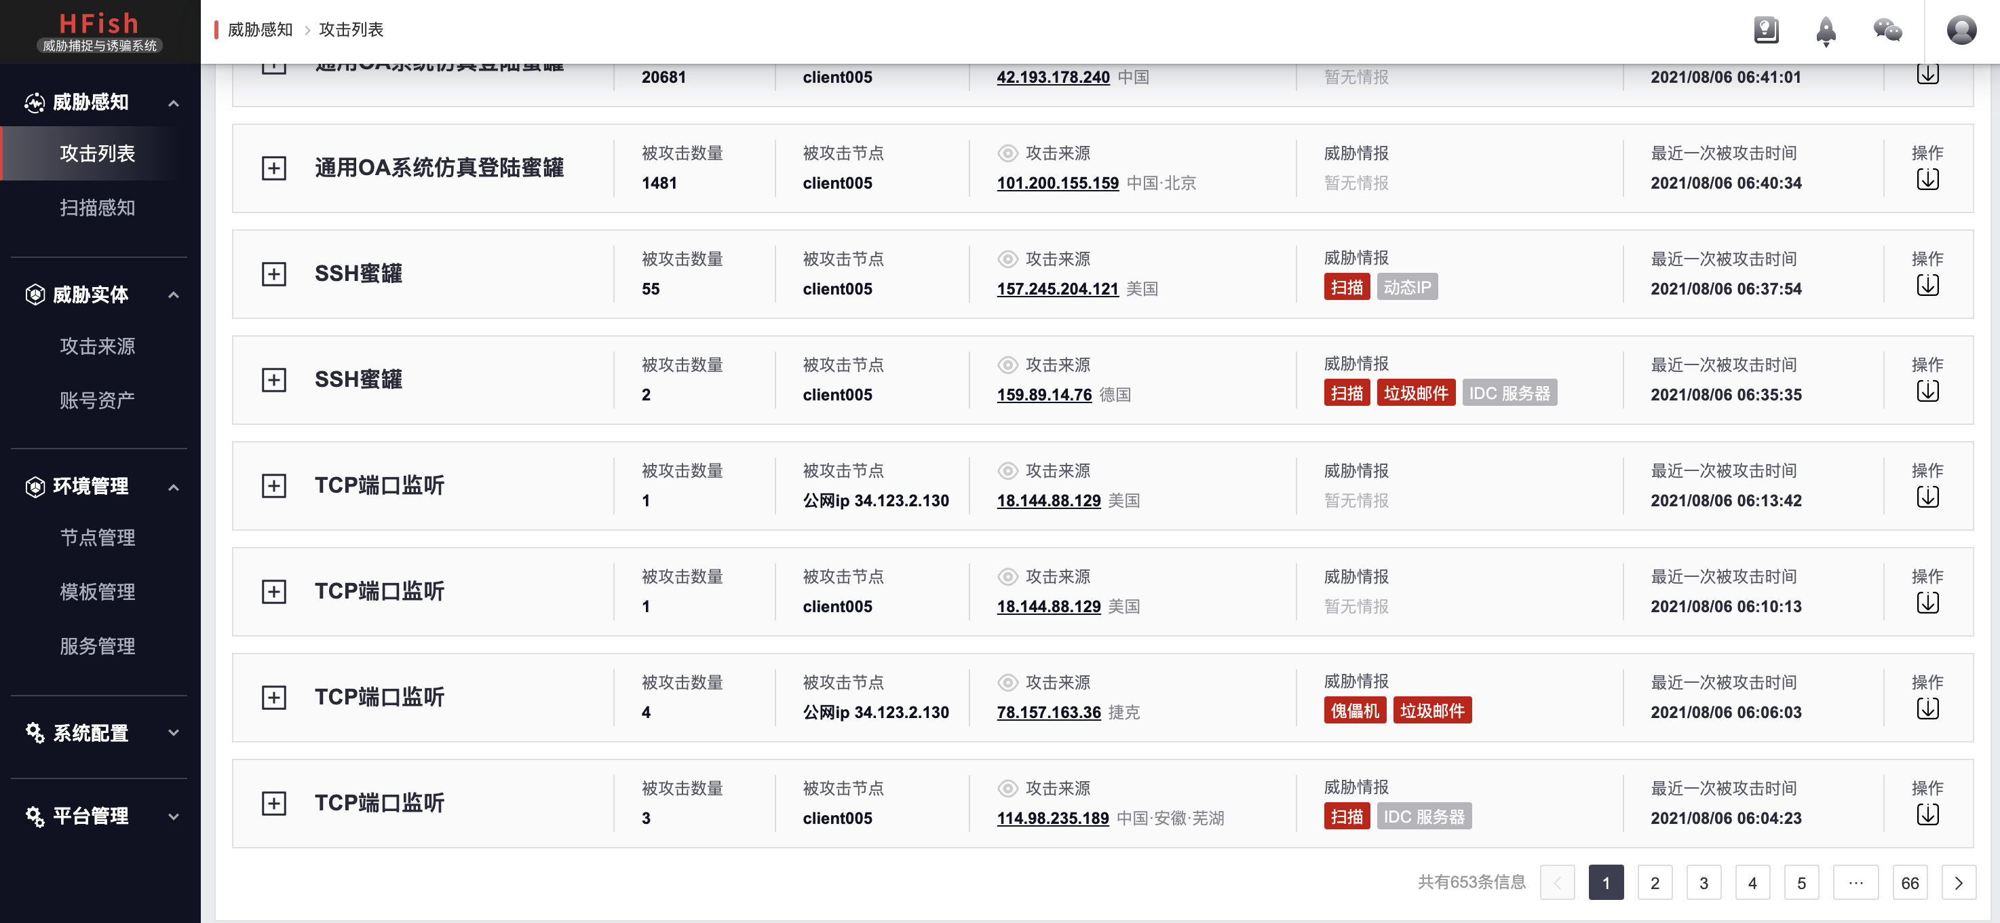
Task: Expand the 系统配置 sidebar menu
Action: click(x=174, y=733)
